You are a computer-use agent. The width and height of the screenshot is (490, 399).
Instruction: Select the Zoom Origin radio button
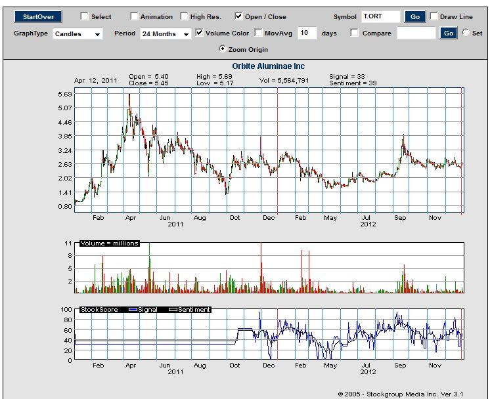tap(223, 49)
